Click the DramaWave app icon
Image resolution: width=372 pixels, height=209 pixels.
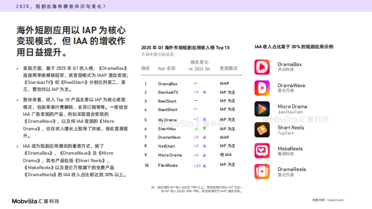click(x=262, y=88)
